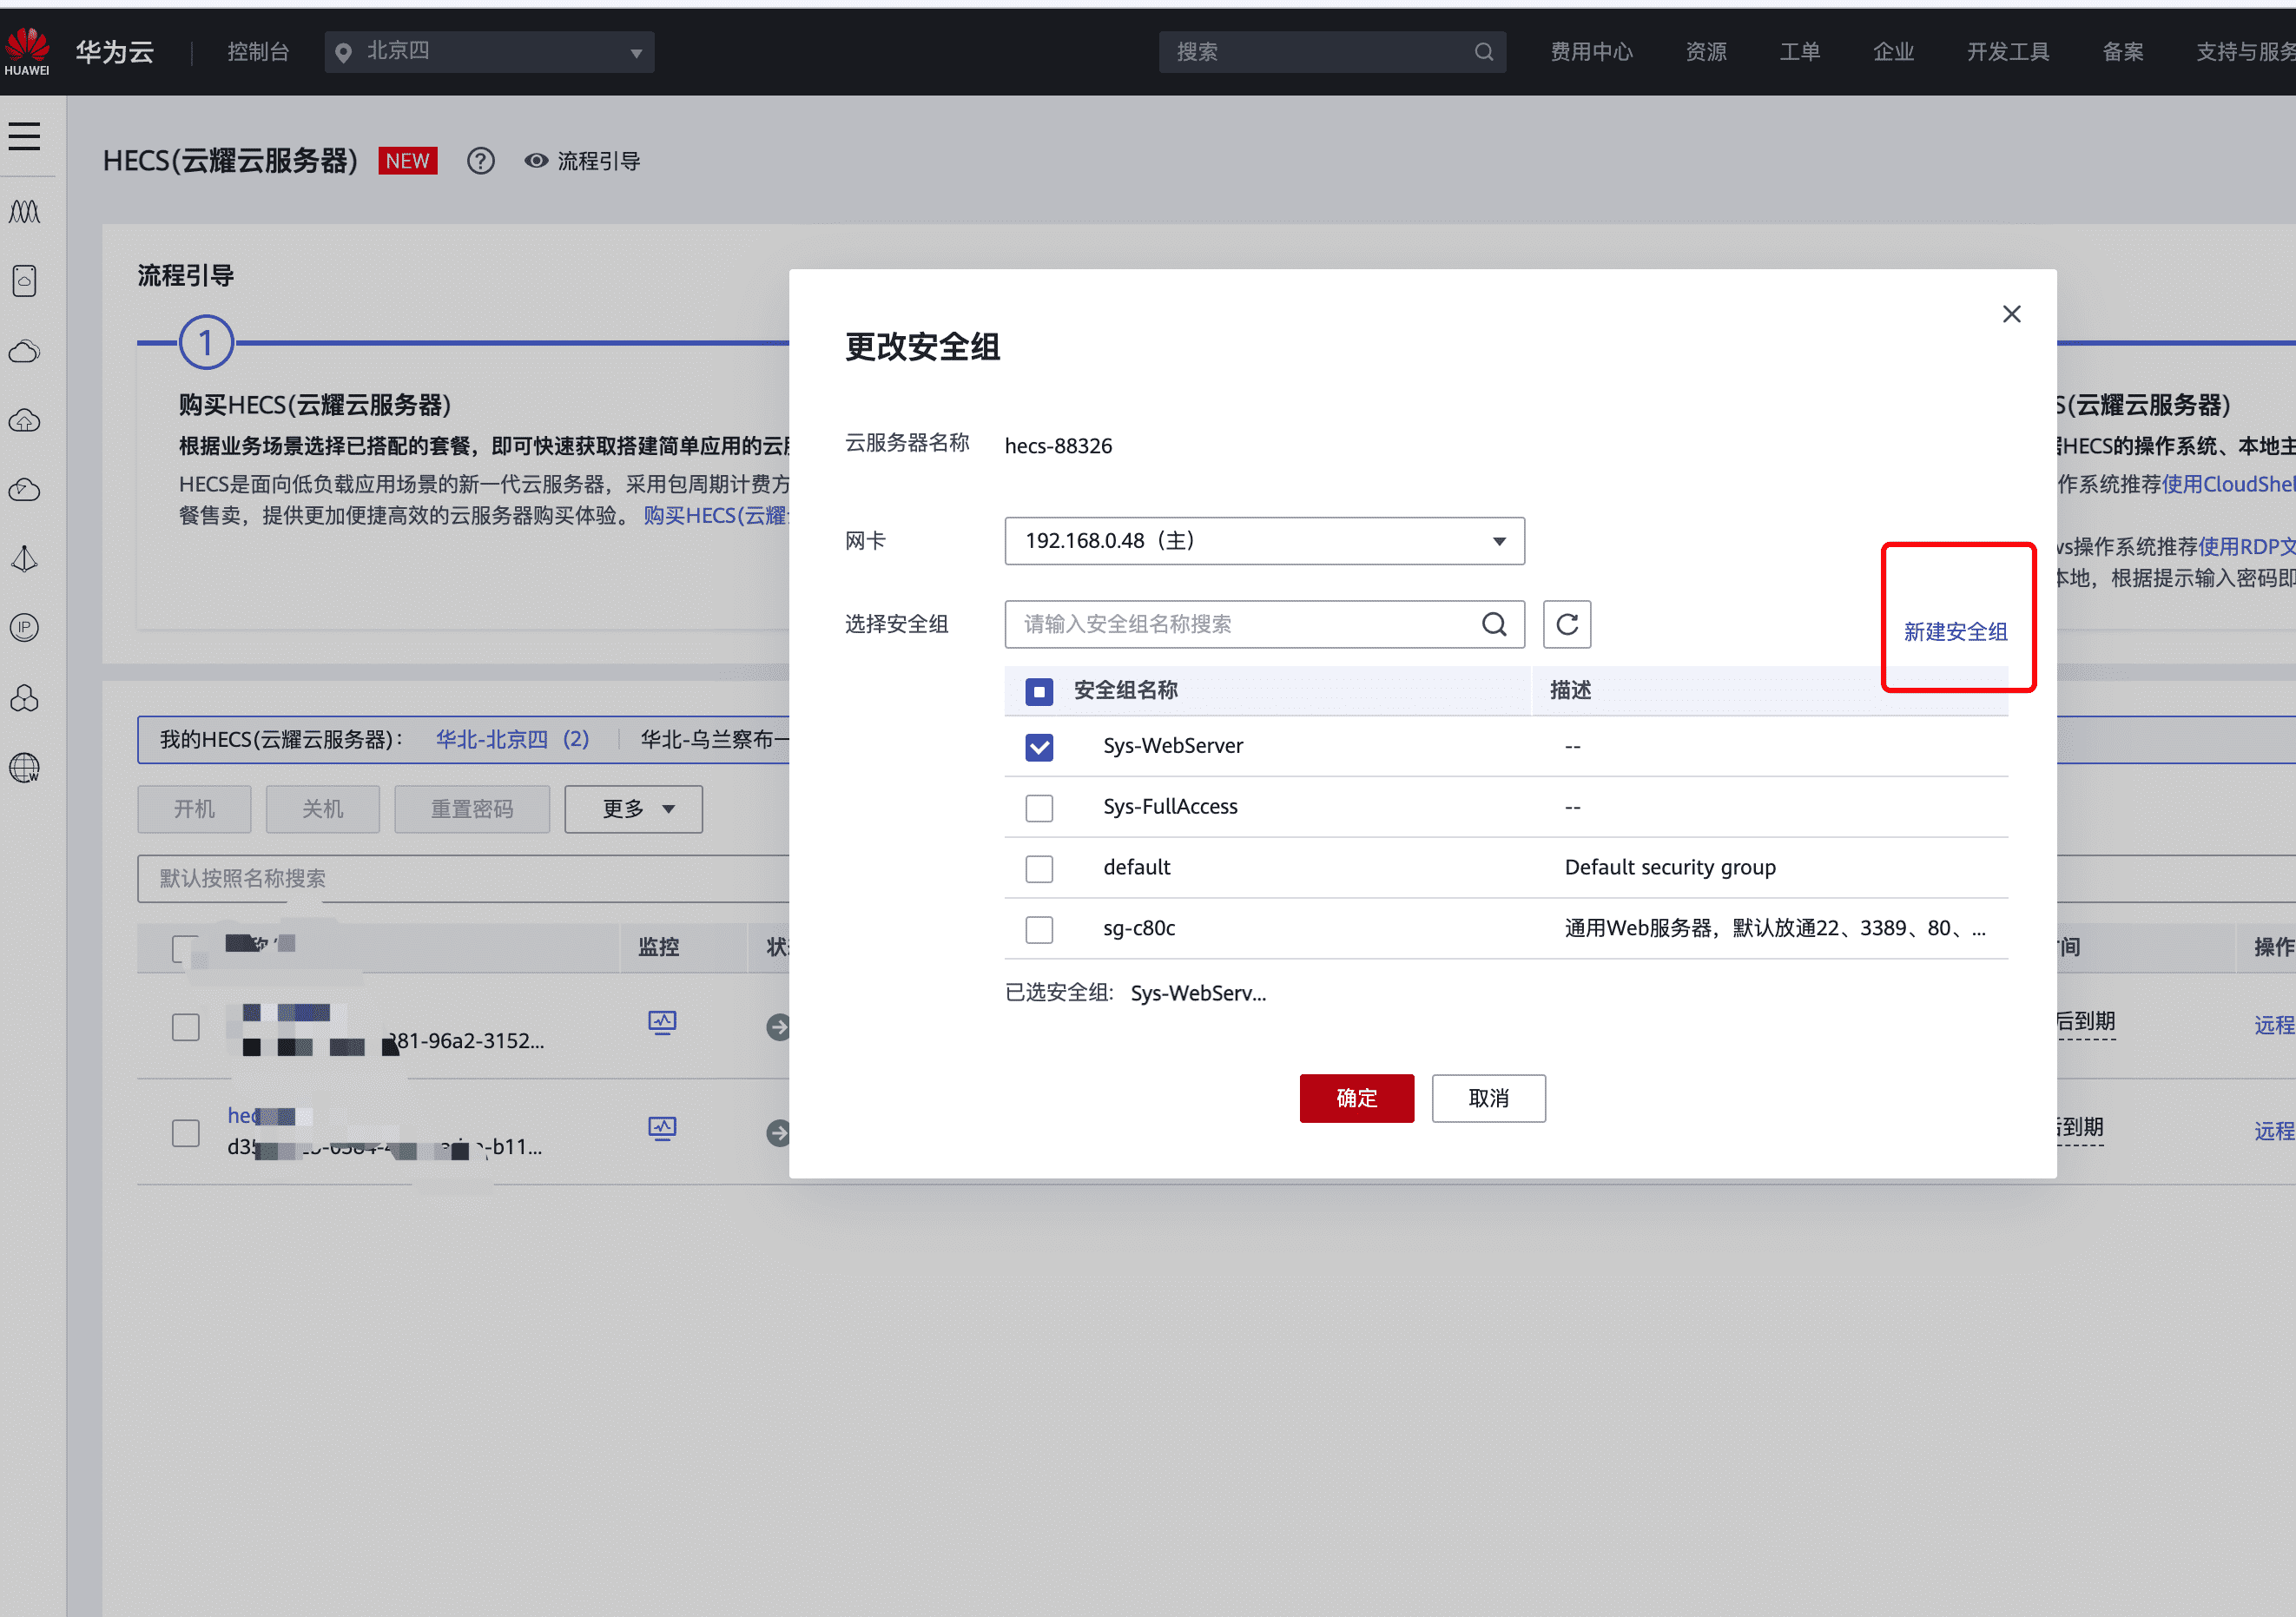Uncheck the Sys-WebServer security group

point(1039,747)
